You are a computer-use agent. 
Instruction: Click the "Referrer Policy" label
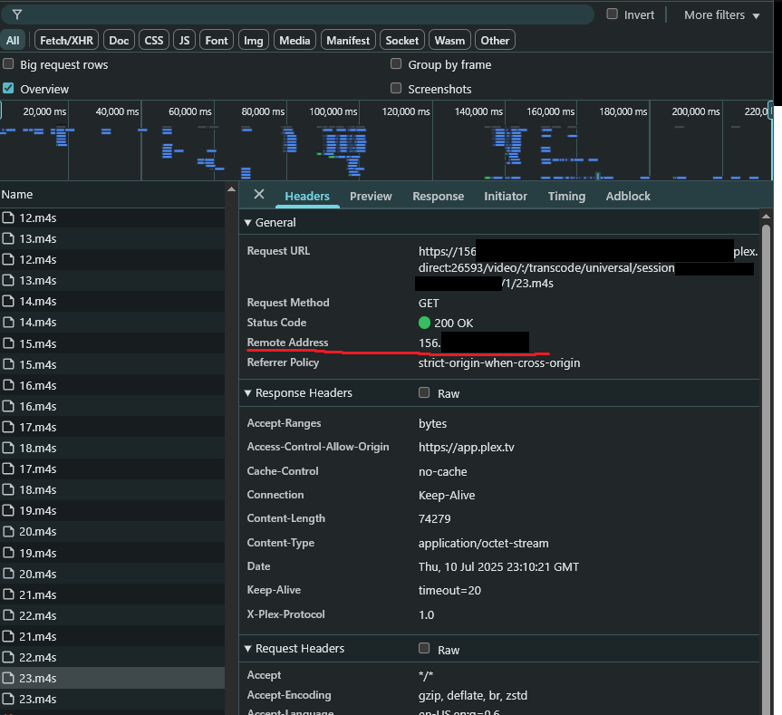click(x=283, y=362)
